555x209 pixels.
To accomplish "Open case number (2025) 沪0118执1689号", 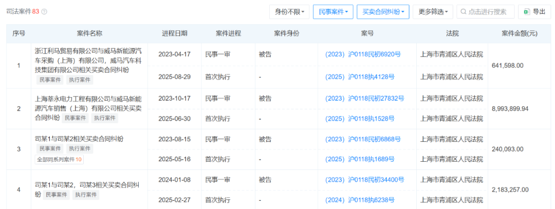I will (x=360, y=160).
